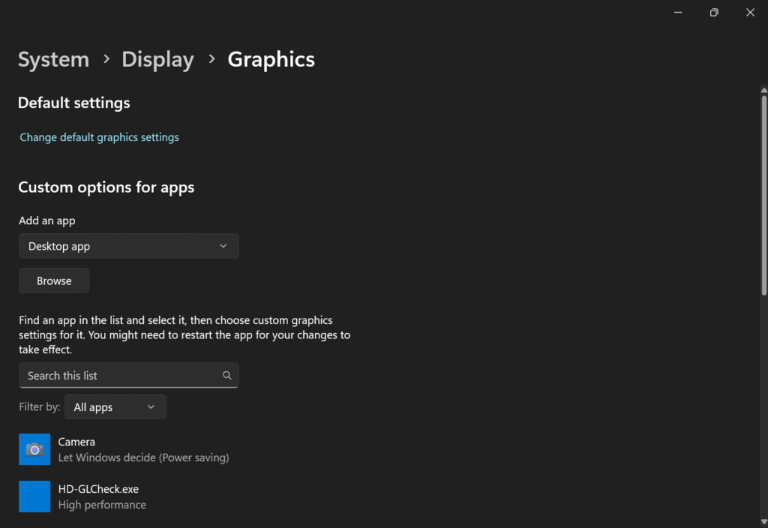Screen dimensions: 768x528
Task: Click the chevron arrow on Desktop app combo box
Action: 223,246
